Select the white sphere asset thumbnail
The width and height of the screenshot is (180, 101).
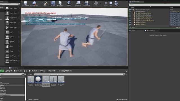coord(38,79)
